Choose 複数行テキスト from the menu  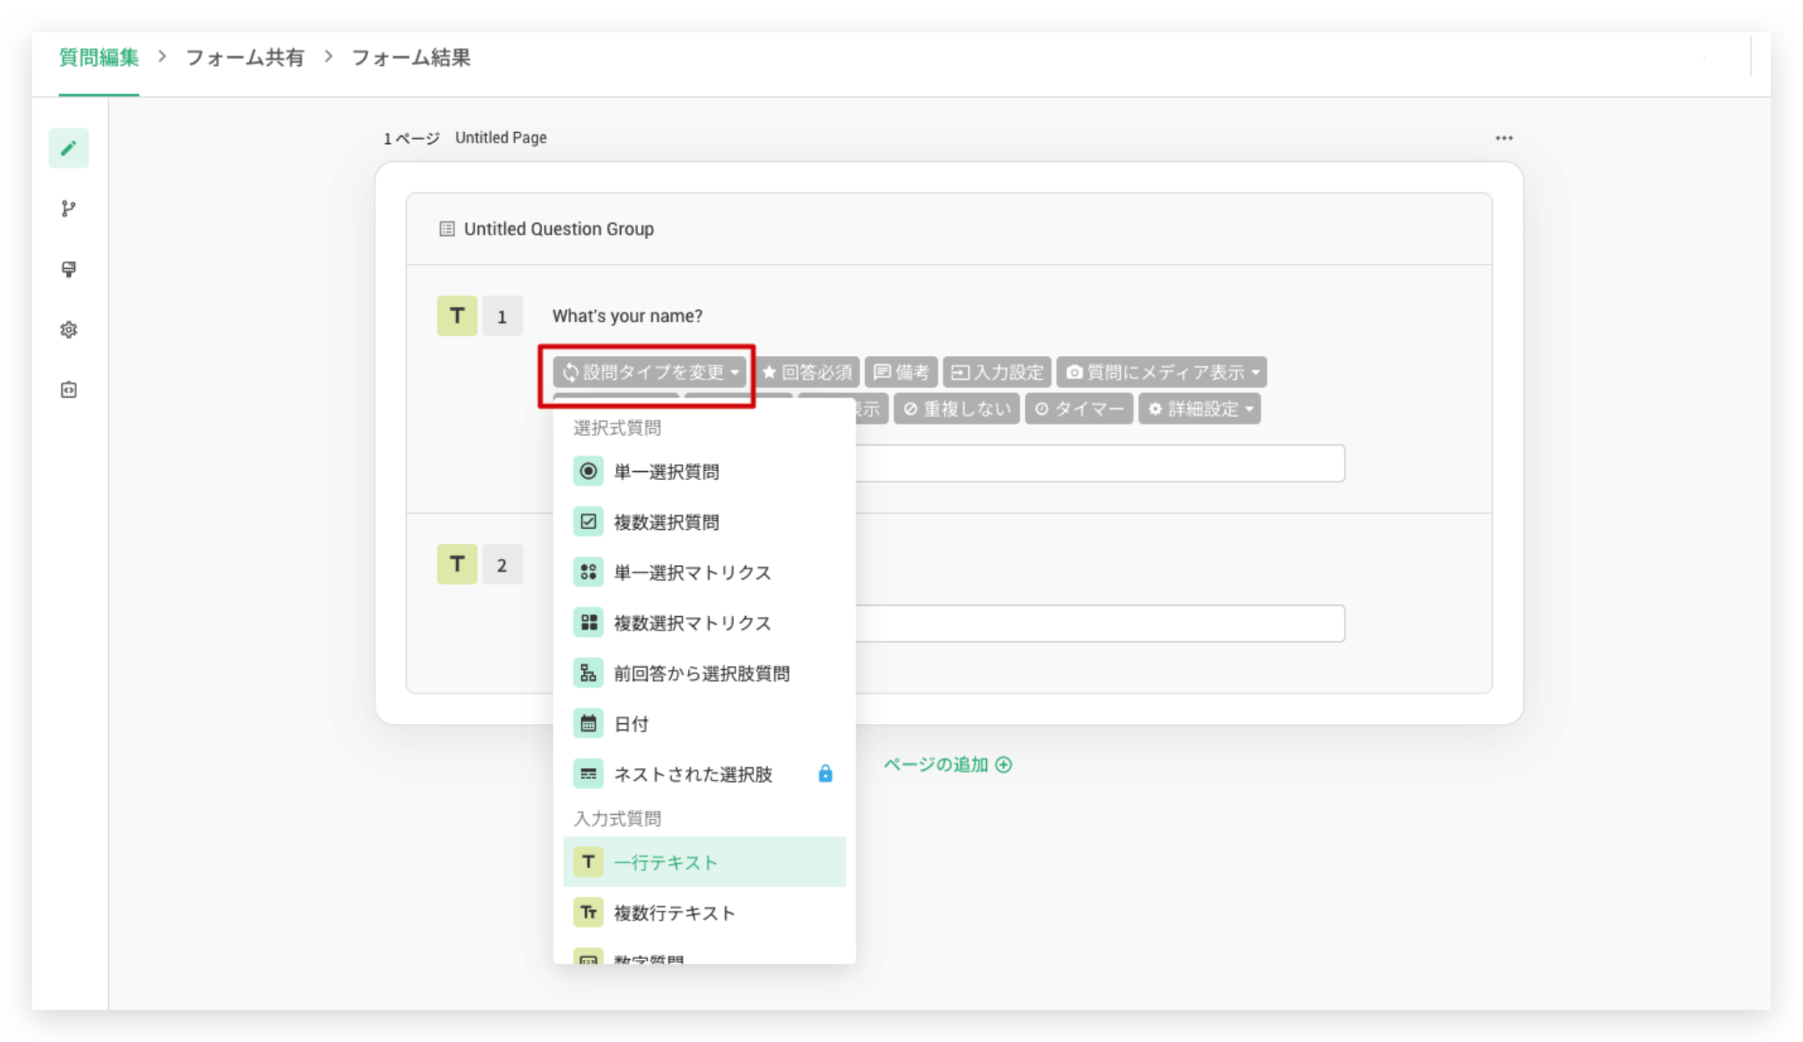pos(704,912)
